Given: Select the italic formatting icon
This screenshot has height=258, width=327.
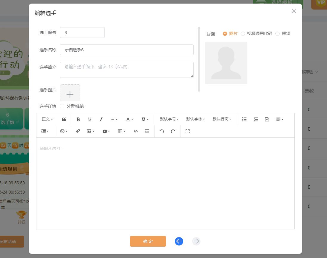Looking at the screenshot, I should [x=101, y=119].
